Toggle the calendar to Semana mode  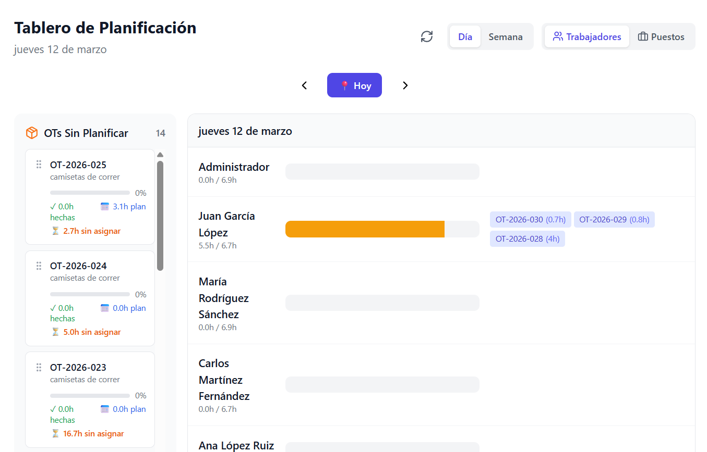click(505, 36)
